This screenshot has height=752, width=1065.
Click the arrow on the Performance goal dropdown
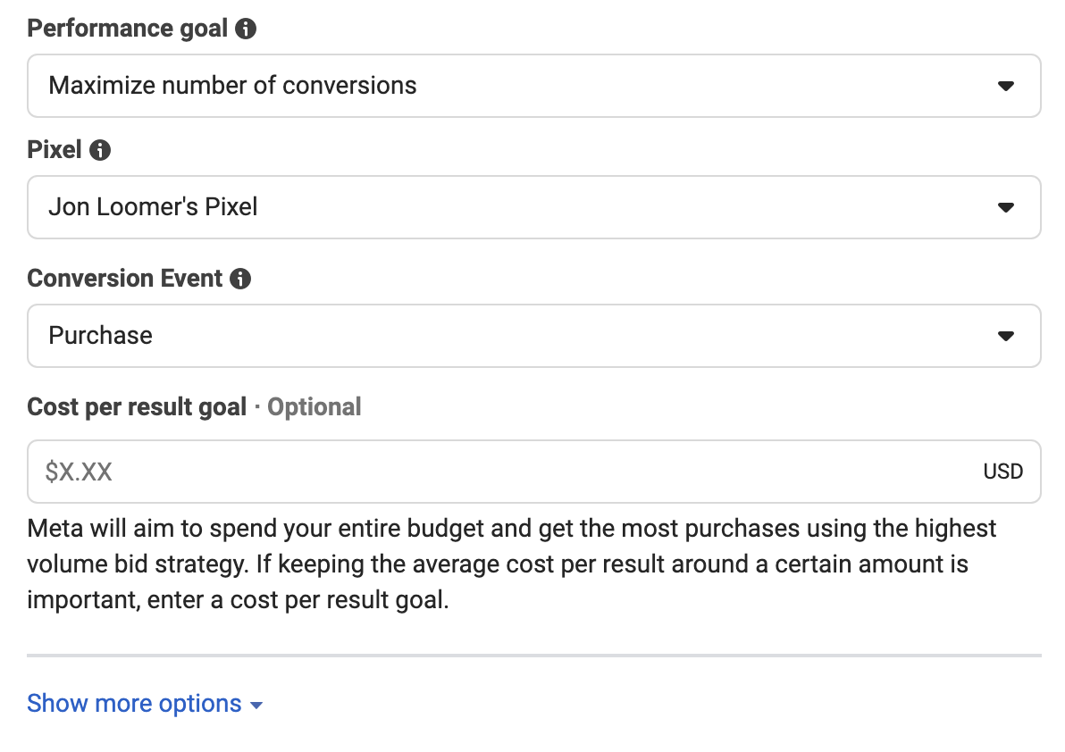pos(1006,87)
